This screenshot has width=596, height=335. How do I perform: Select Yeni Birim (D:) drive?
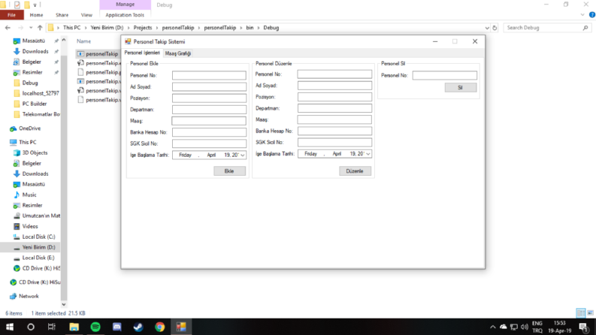point(38,247)
